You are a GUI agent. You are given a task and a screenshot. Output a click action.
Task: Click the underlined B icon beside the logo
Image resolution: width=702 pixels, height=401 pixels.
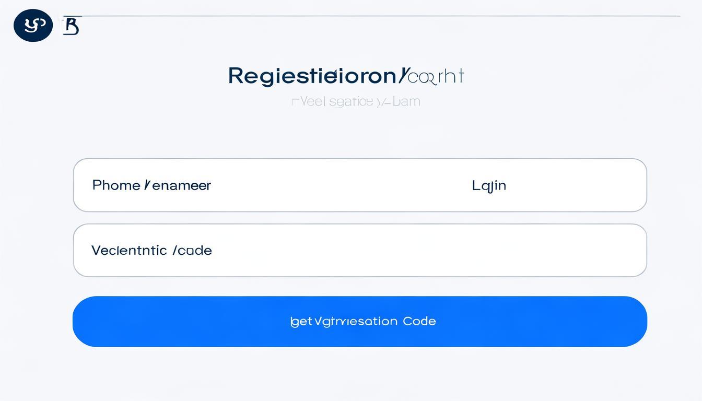(x=71, y=26)
